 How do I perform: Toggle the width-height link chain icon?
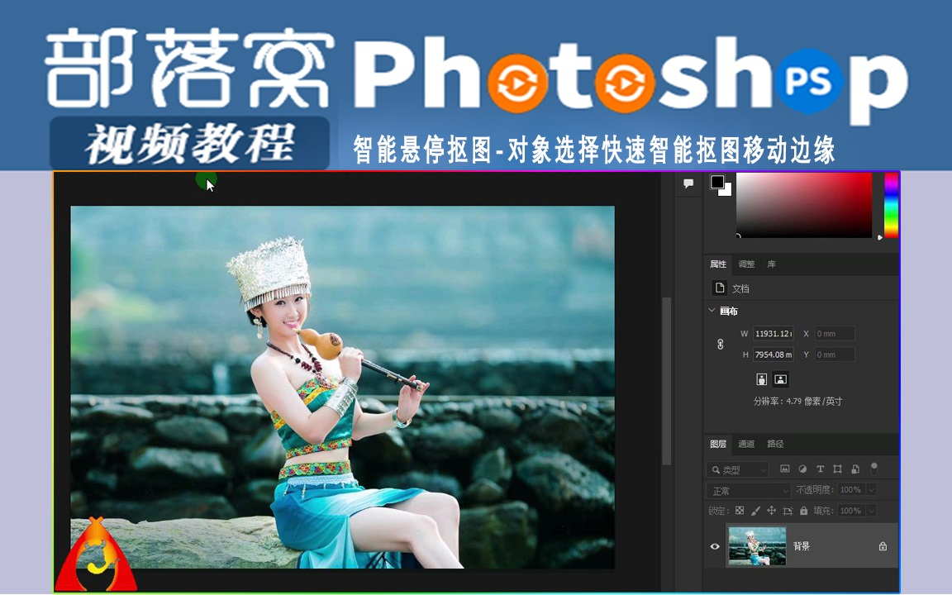(720, 345)
